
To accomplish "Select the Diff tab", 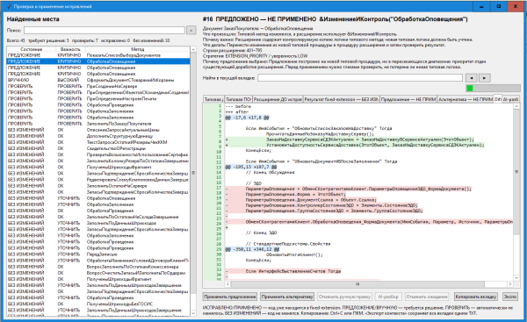I will click(498, 99).
